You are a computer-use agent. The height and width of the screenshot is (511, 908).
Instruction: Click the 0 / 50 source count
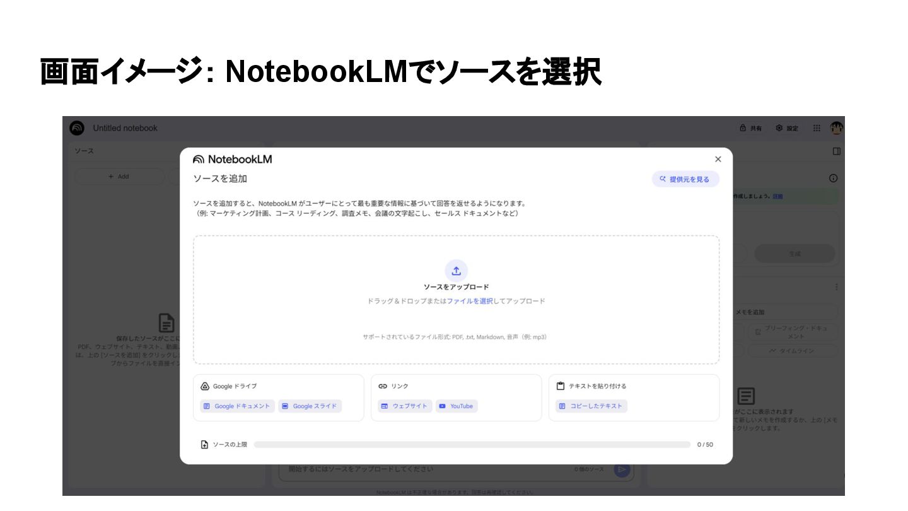pyautogui.click(x=705, y=445)
